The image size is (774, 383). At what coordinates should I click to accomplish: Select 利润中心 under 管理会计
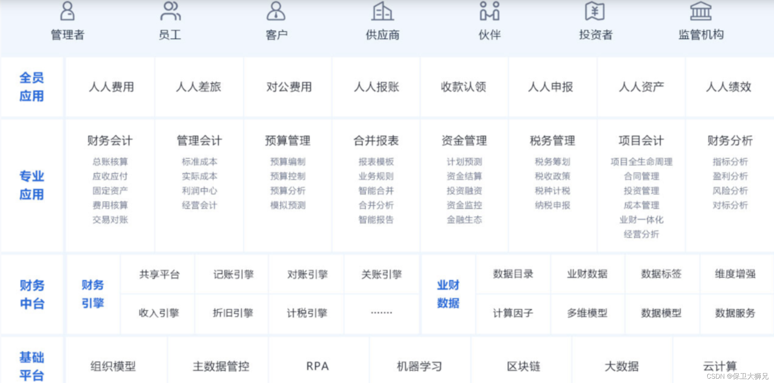point(199,190)
